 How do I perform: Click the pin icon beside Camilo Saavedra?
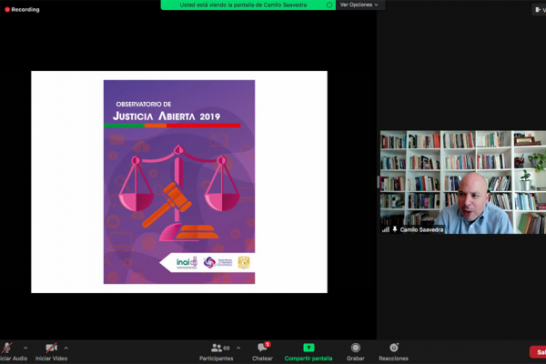pyautogui.click(x=395, y=229)
